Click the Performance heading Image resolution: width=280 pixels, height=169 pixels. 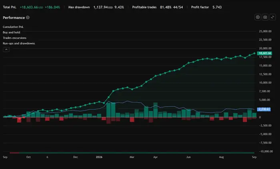point(14,18)
